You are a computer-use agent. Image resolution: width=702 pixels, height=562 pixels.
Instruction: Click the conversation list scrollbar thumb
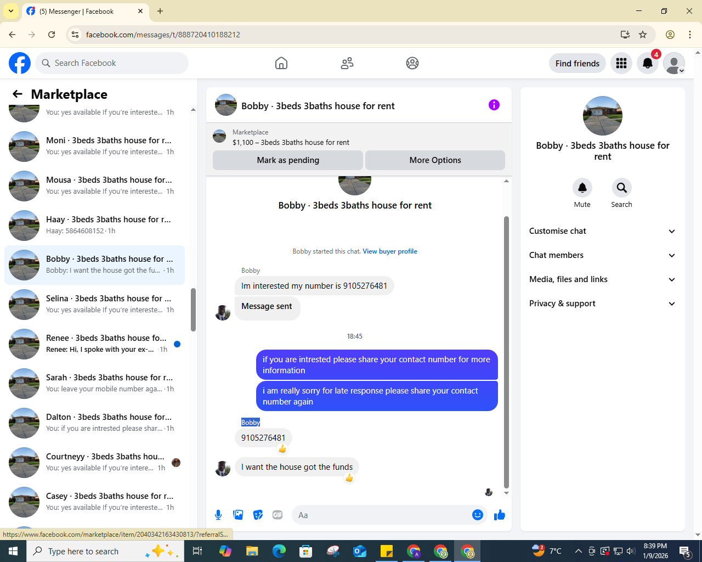193,310
